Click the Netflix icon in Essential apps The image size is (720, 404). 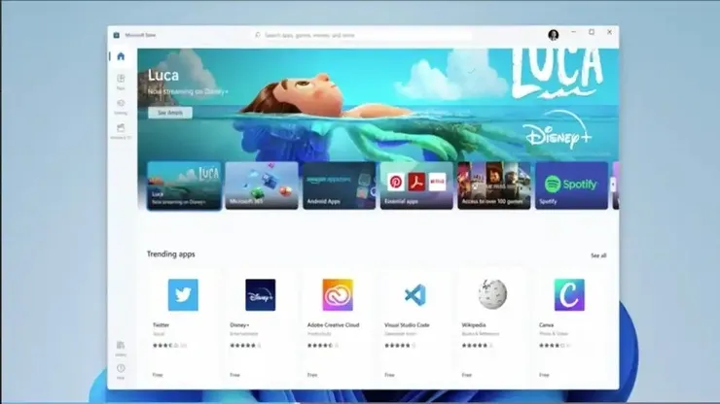click(x=437, y=182)
